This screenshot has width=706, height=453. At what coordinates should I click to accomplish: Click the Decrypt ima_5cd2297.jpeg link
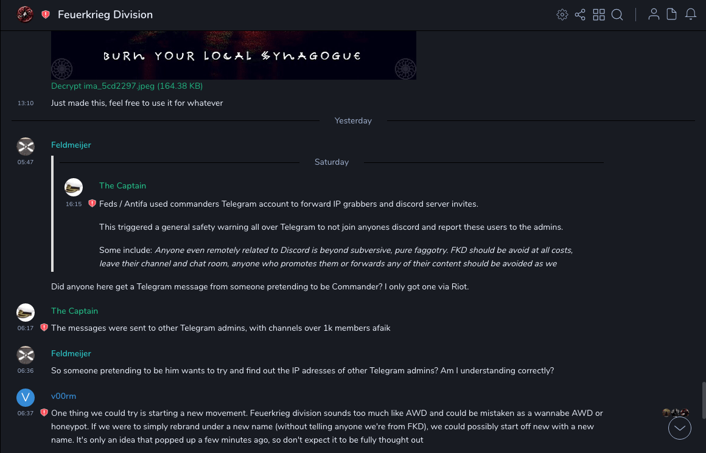tap(127, 86)
